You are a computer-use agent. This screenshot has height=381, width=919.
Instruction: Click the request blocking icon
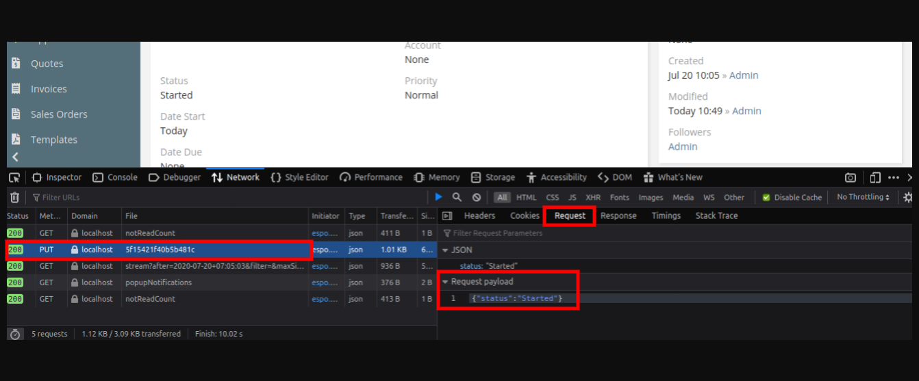(x=477, y=197)
